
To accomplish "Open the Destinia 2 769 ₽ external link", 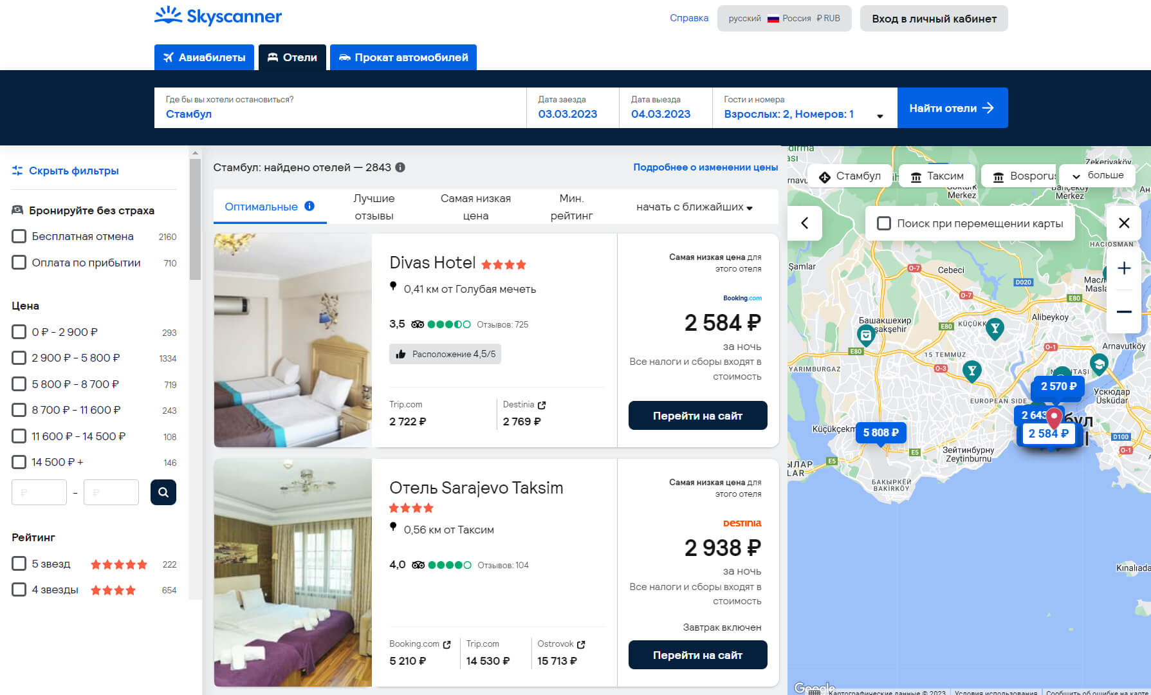I will 525,413.
